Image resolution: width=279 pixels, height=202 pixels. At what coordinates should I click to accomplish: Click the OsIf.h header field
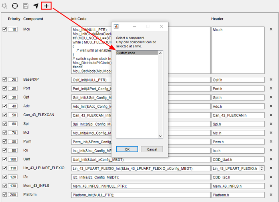pyautogui.click(x=238, y=80)
